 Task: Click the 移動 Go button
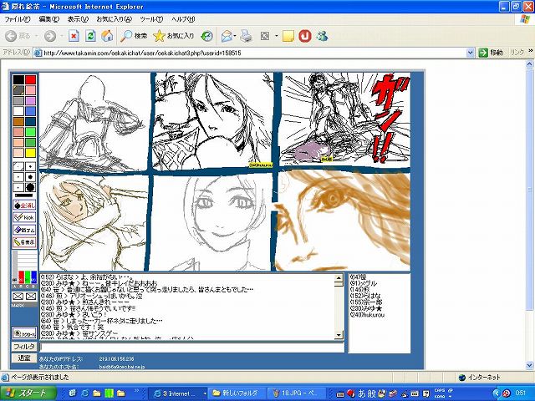(491, 53)
